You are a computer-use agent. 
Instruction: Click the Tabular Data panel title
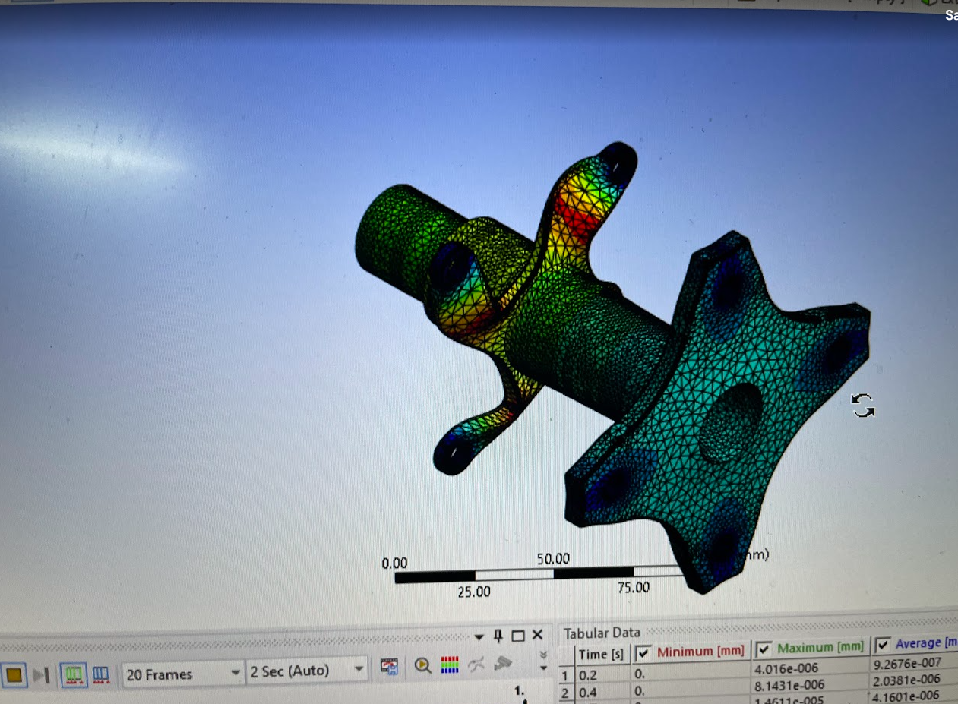pyautogui.click(x=602, y=633)
